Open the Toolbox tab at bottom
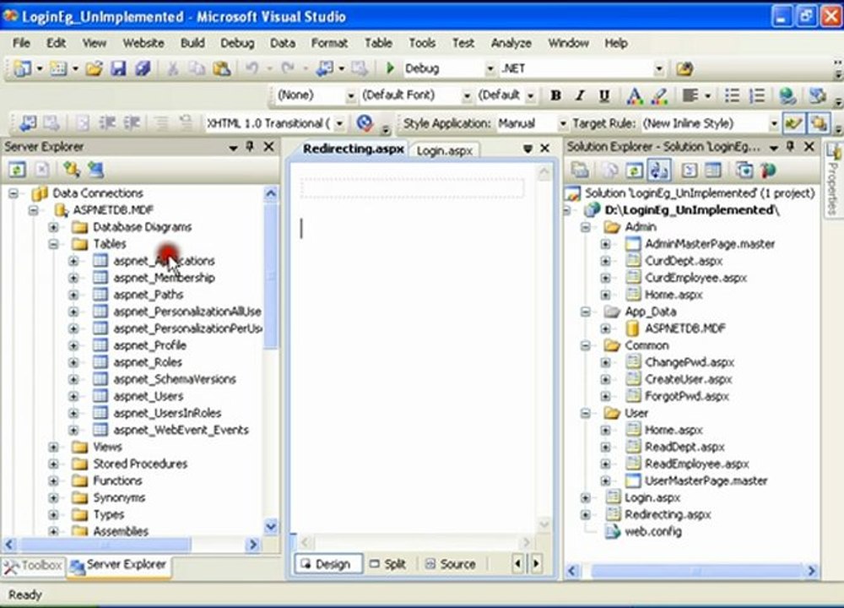 [x=33, y=566]
